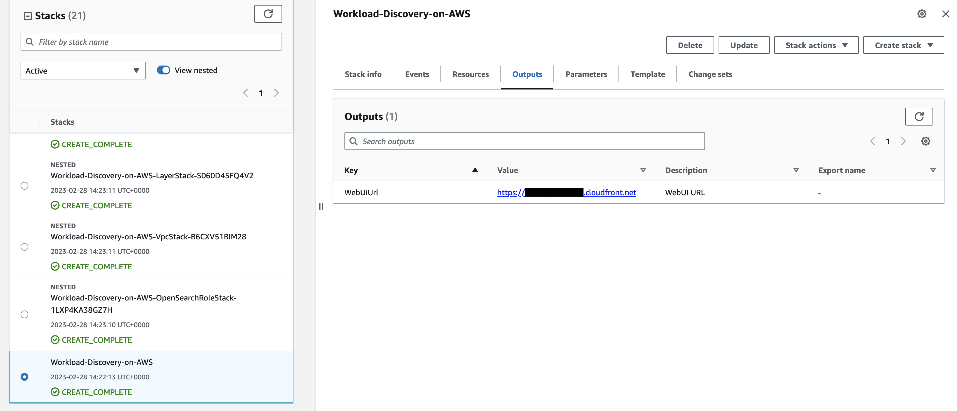Select the VpcStack radio button
The image size is (957, 411).
click(24, 247)
